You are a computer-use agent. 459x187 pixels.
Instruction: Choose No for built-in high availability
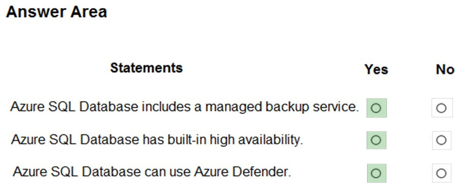(441, 140)
